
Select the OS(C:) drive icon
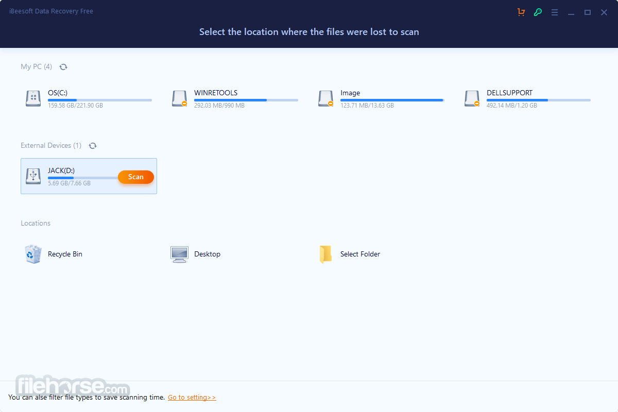[x=33, y=98]
